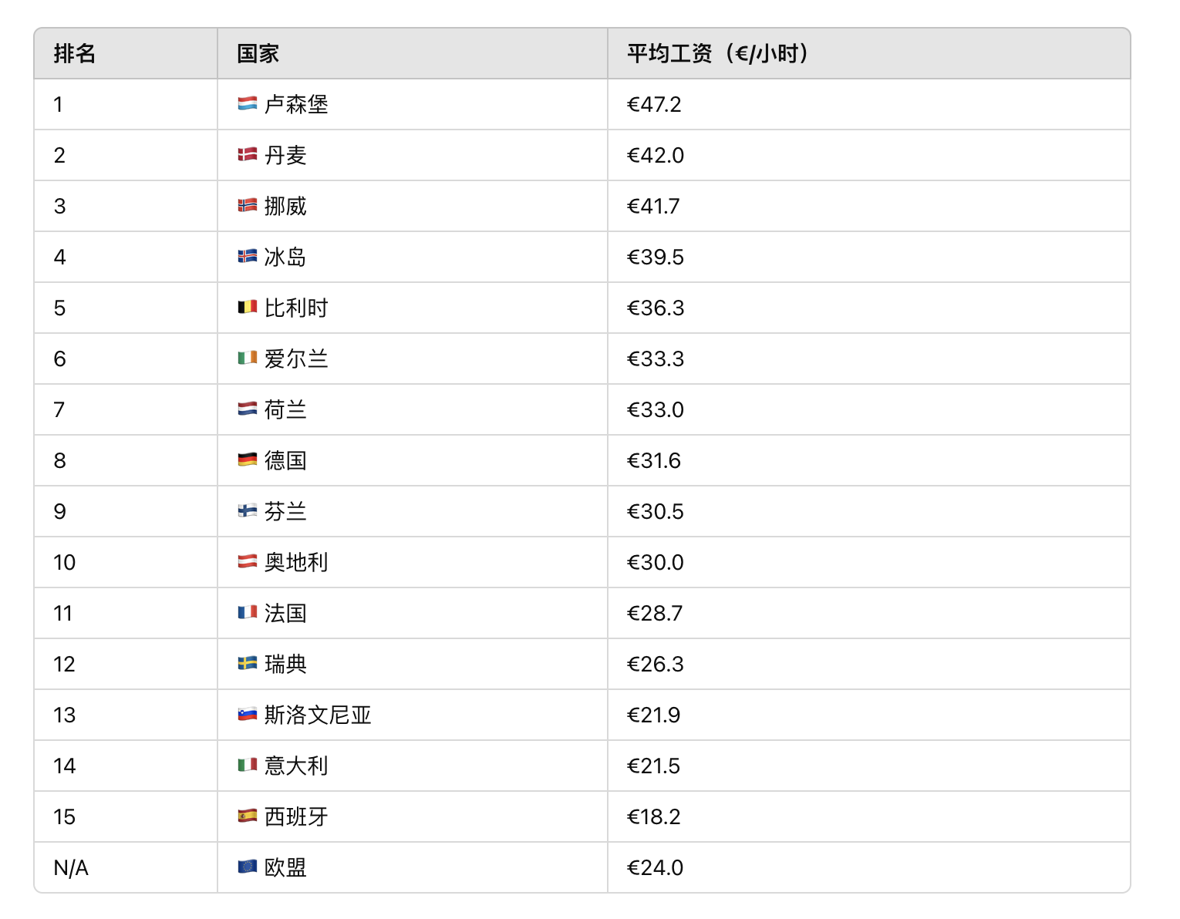Select the country name 芬兰
This screenshot has height=919, width=1180.
pos(285,511)
